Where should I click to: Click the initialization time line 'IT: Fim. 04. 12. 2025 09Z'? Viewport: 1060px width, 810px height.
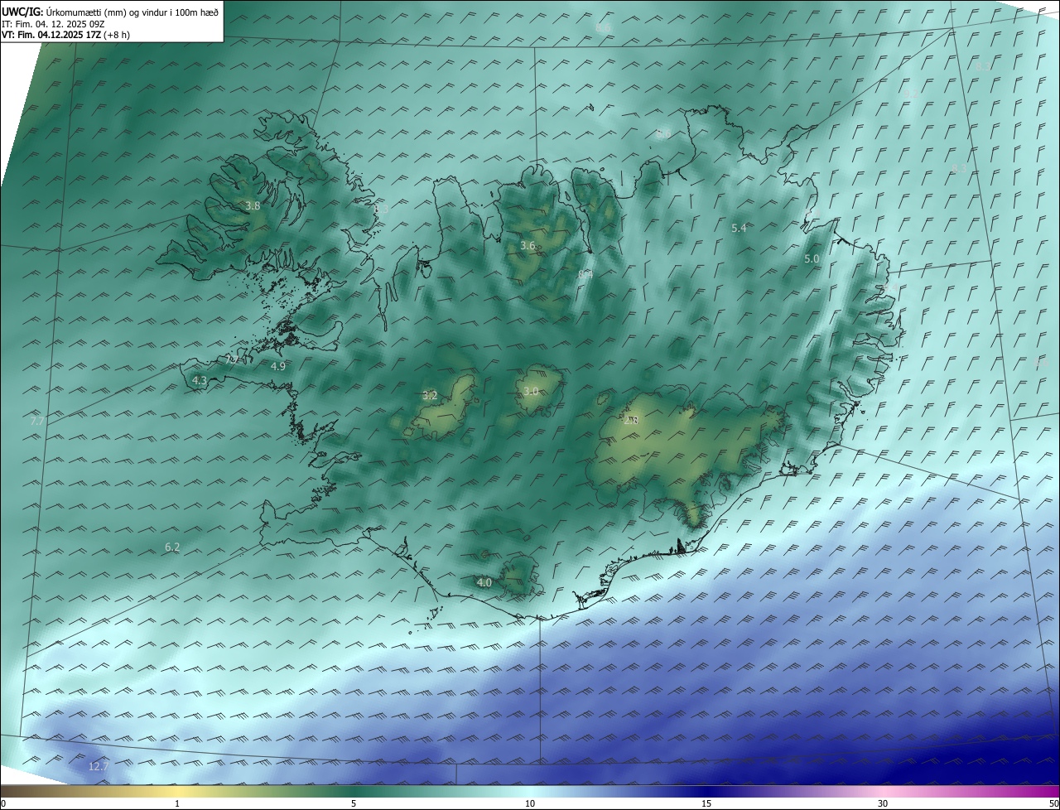click(54, 23)
